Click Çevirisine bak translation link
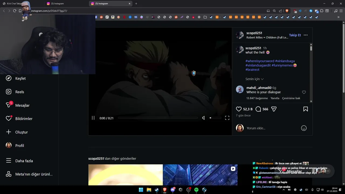 (291, 98)
